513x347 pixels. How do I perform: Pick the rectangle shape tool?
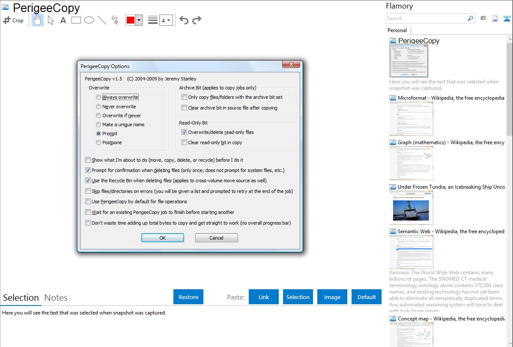point(76,20)
